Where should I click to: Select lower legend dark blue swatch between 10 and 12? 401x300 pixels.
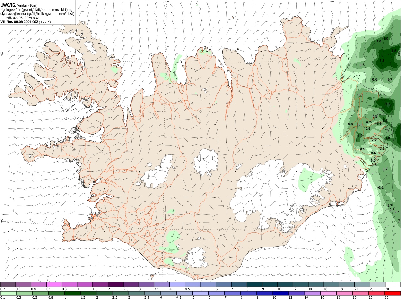[280, 293]
